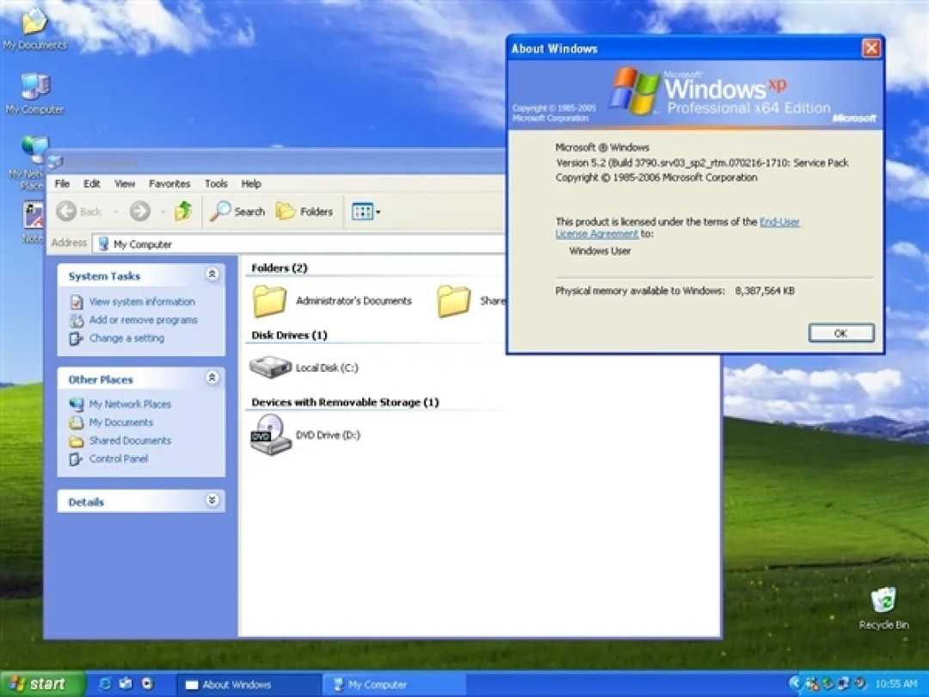Expand the Details panel
929x697 pixels.
tap(212, 500)
